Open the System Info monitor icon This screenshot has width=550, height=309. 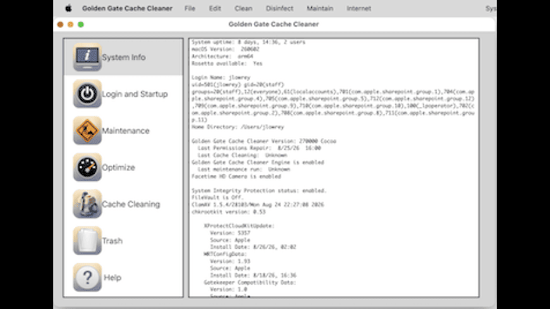(87, 57)
